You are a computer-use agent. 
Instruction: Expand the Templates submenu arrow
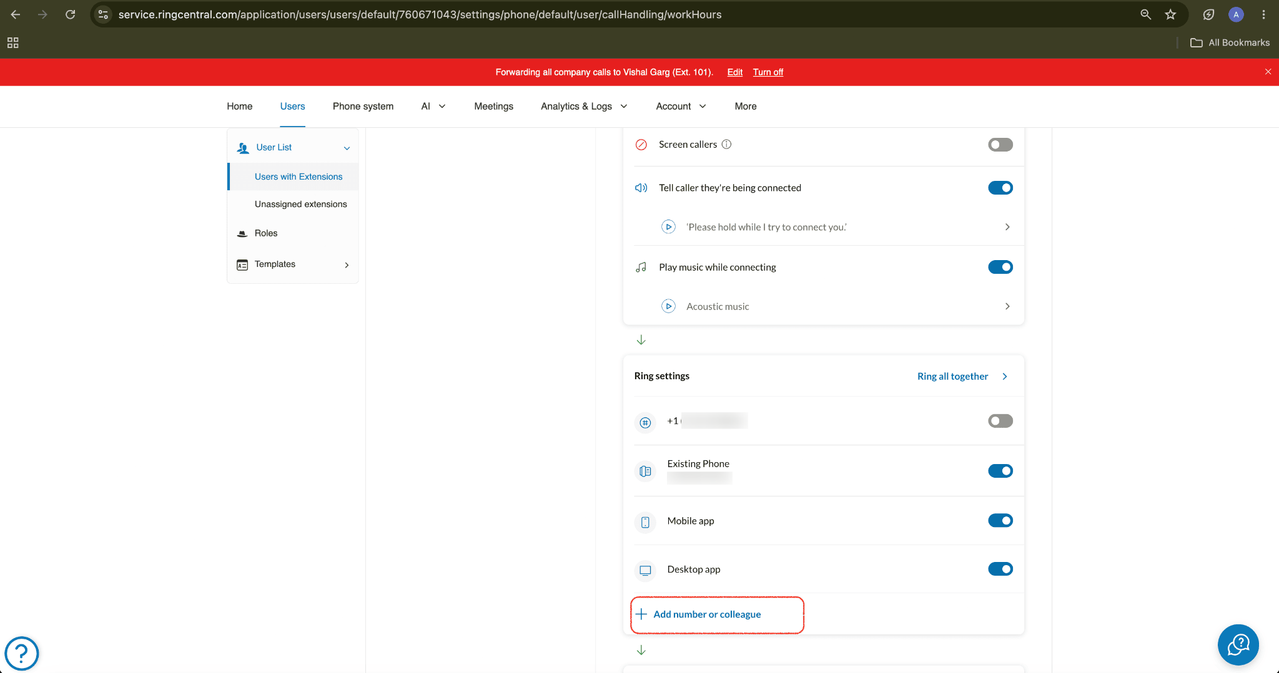pyautogui.click(x=347, y=264)
